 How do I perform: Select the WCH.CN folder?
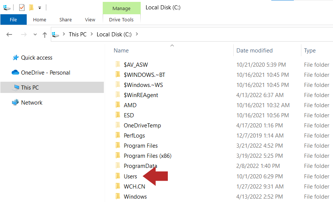point(134,187)
